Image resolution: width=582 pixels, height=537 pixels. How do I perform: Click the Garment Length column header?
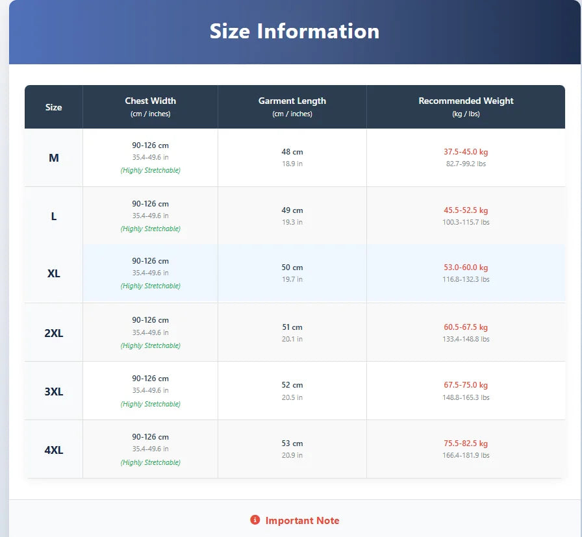[292, 101]
